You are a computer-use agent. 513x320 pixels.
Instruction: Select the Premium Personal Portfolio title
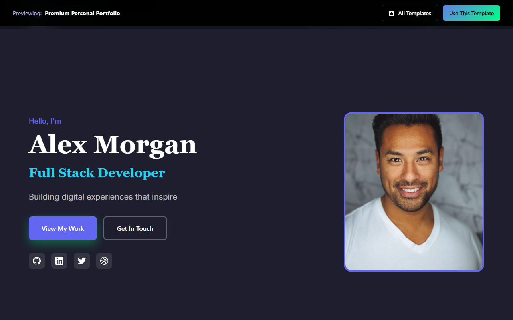tap(82, 13)
